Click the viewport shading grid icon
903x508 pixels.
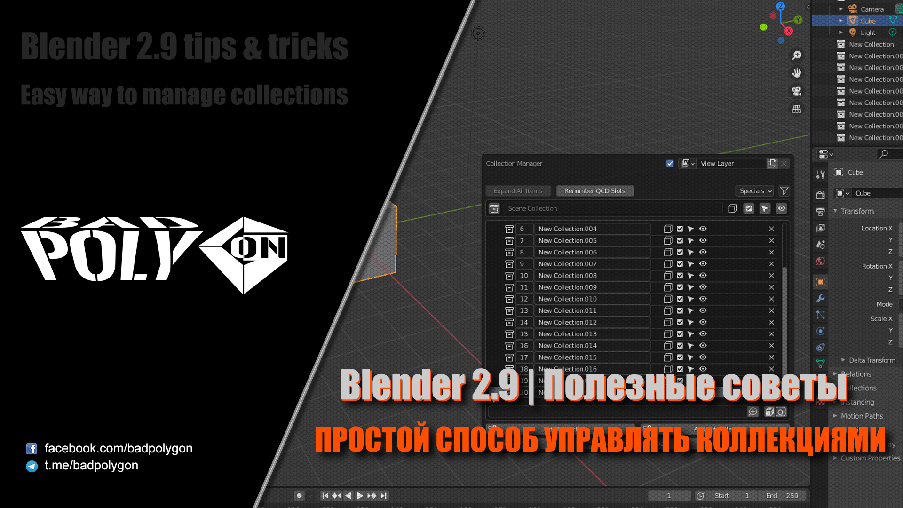[x=797, y=109]
